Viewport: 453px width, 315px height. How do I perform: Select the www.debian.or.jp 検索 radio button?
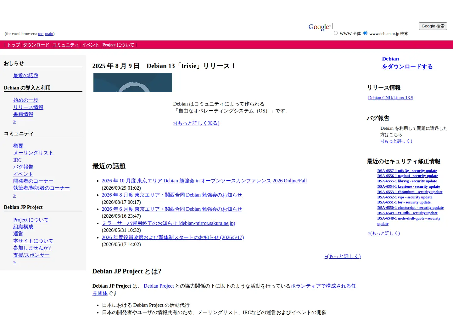click(x=365, y=33)
